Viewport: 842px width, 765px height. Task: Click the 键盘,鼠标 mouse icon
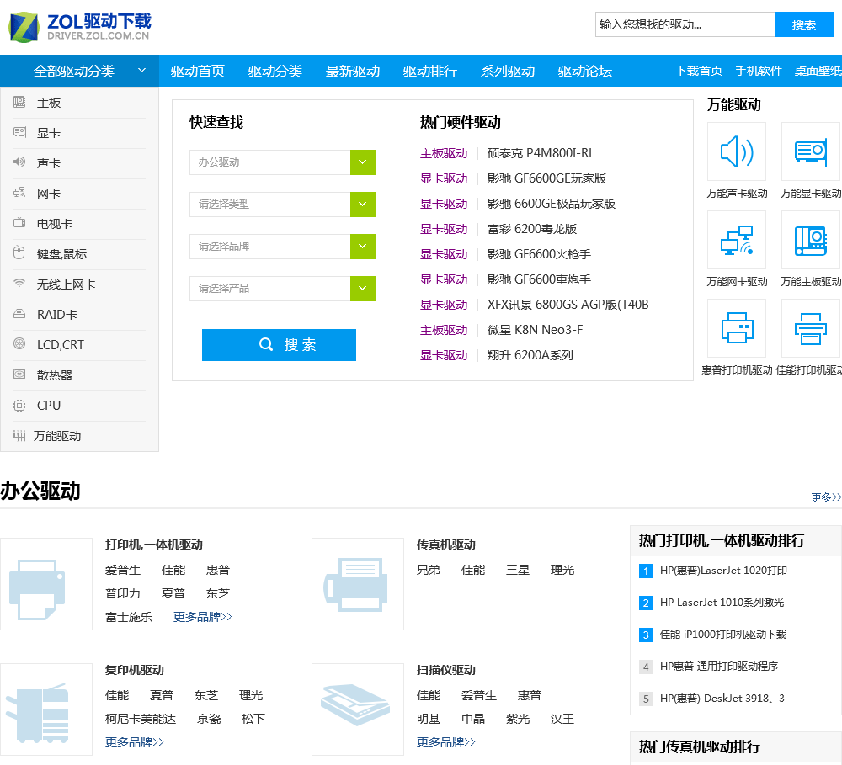pos(19,252)
